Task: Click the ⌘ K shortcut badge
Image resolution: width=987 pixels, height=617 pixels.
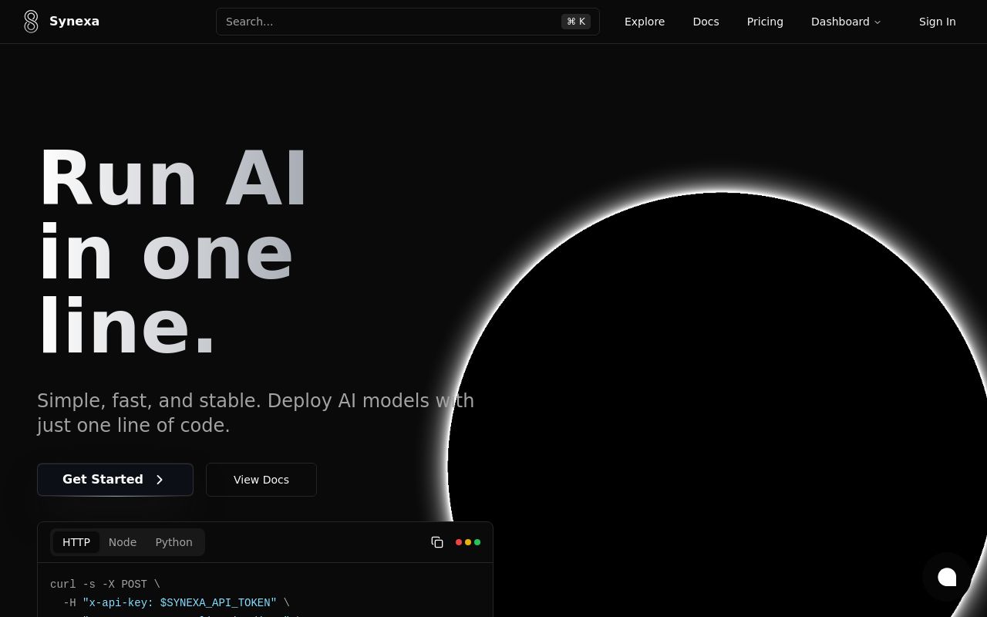Action: [x=576, y=22]
